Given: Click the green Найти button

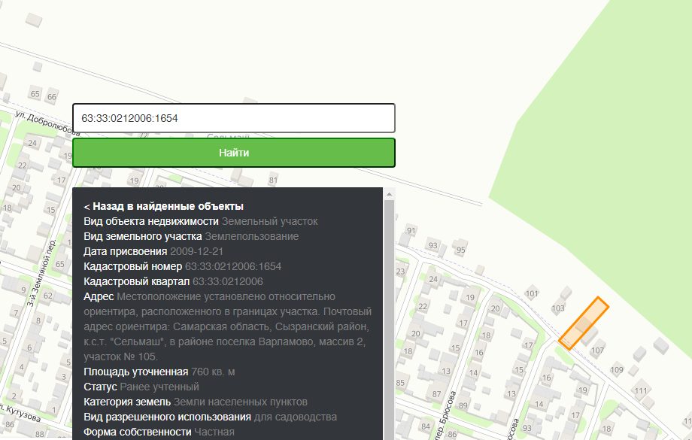Looking at the screenshot, I should tap(233, 153).
